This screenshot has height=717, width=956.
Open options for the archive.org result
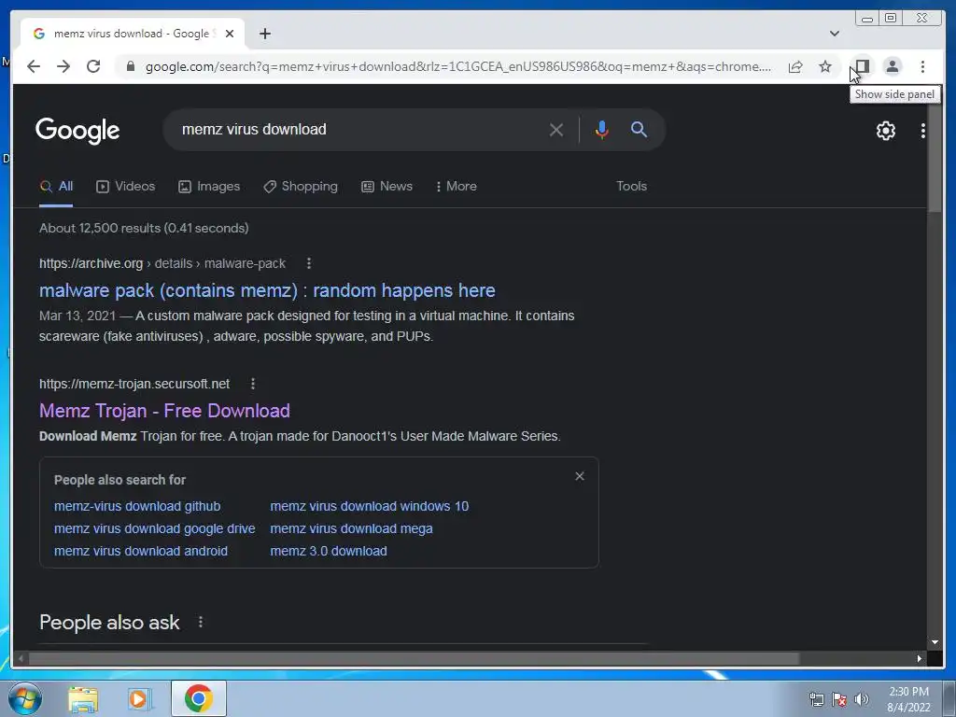(x=308, y=263)
